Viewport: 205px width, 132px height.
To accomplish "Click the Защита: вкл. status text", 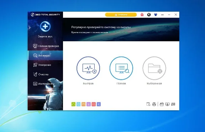I will pos(45,36).
